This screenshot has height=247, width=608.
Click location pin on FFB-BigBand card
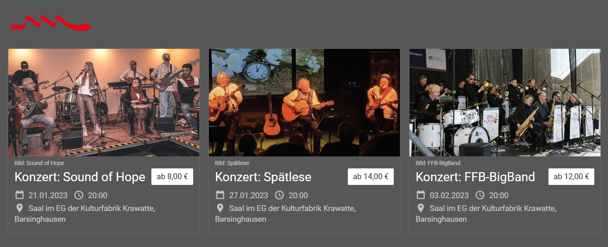pyautogui.click(x=421, y=208)
